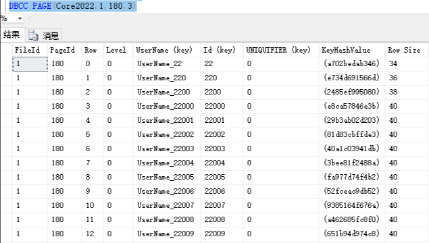Select hash value (40a1c03941db)
429x243 pixels.
[x=352, y=149]
